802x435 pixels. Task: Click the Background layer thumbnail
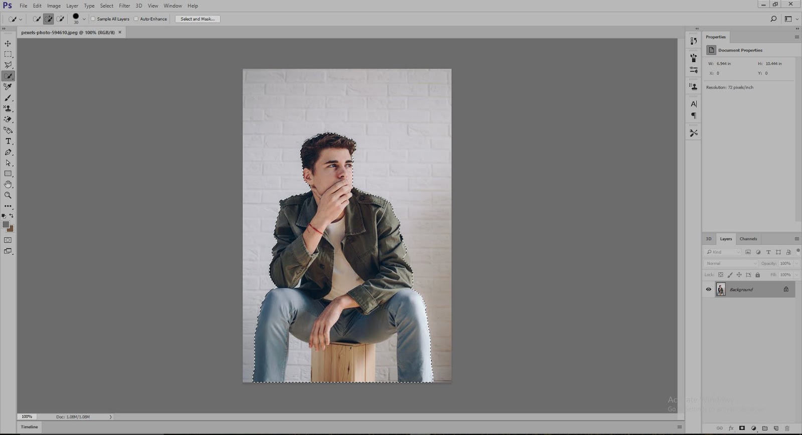721,289
